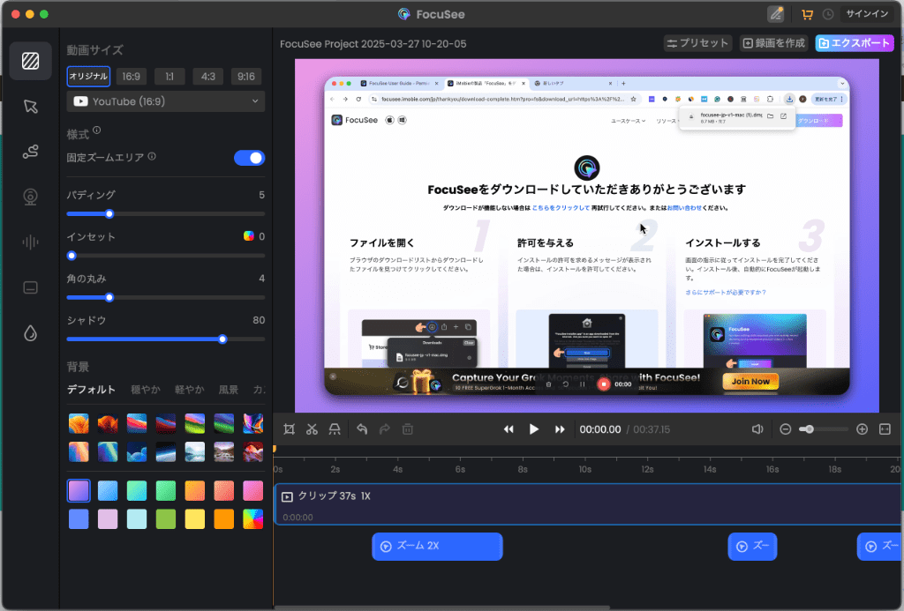Select the solid yellow color swatch
The height and width of the screenshot is (611, 904).
coord(195,518)
